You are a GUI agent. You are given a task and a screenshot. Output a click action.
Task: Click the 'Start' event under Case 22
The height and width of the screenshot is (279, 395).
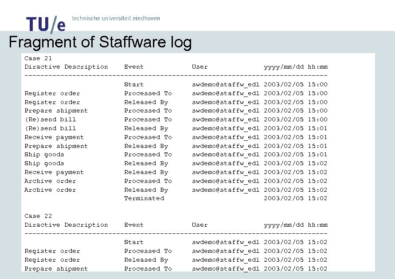[x=134, y=242]
